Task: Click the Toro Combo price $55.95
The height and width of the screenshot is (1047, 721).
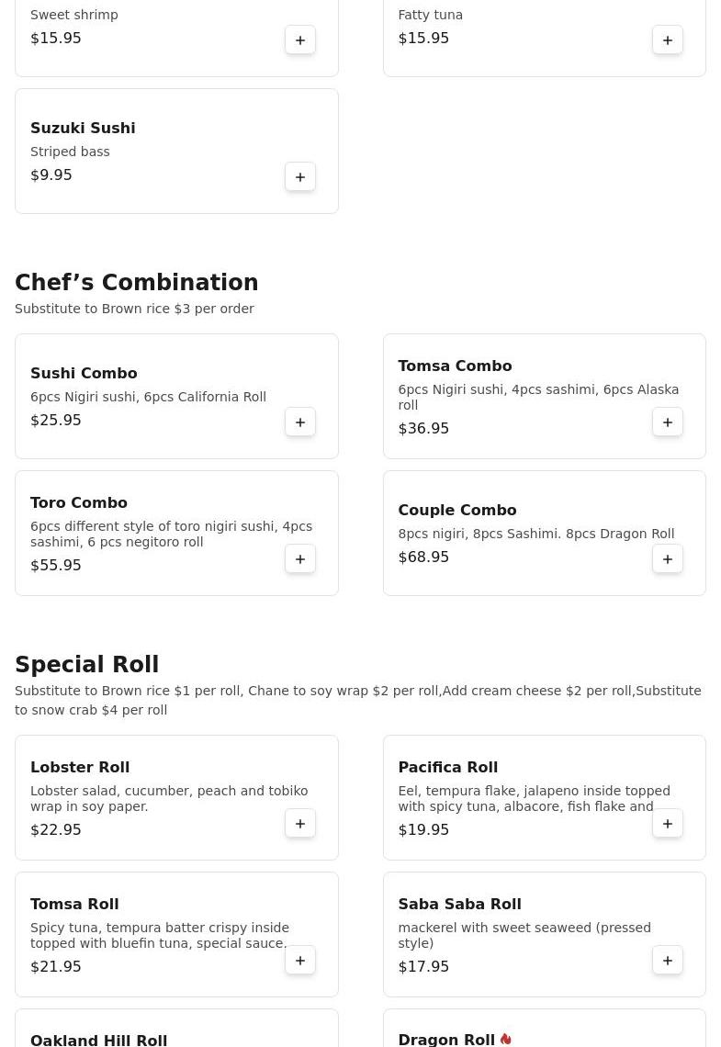Action: 55,565
